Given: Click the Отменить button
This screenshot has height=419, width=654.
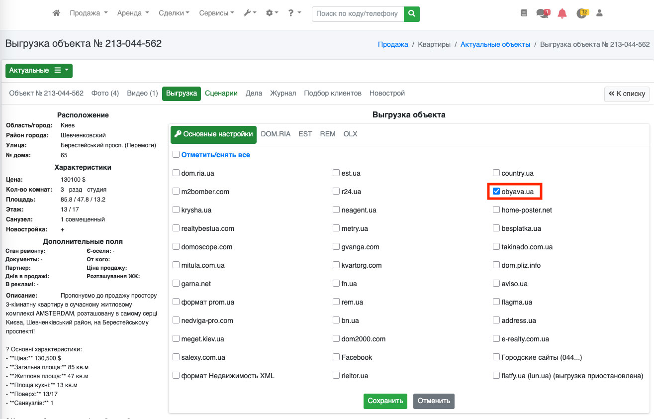Looking at the screenshot, I should click(434, 401).
